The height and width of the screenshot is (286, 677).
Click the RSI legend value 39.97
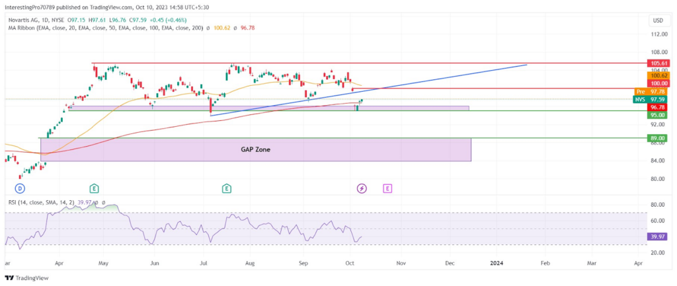click(85, 201)
